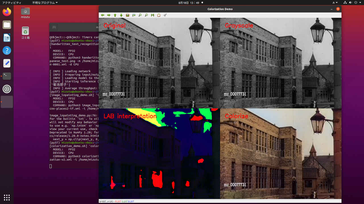Fit image to window using the toolbar icon
This screenshot has width=364, height=204.
click(x=134, y=15)
